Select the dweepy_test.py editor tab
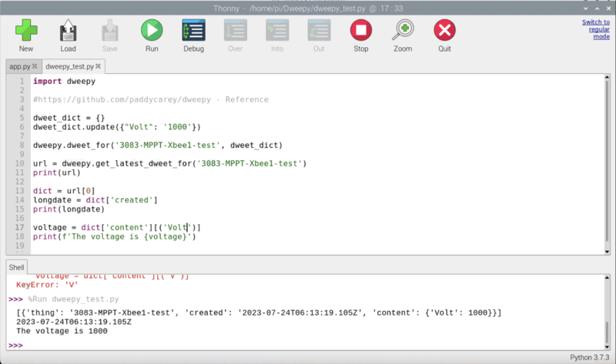Screen dimensions: 616x364 [69, 66]
